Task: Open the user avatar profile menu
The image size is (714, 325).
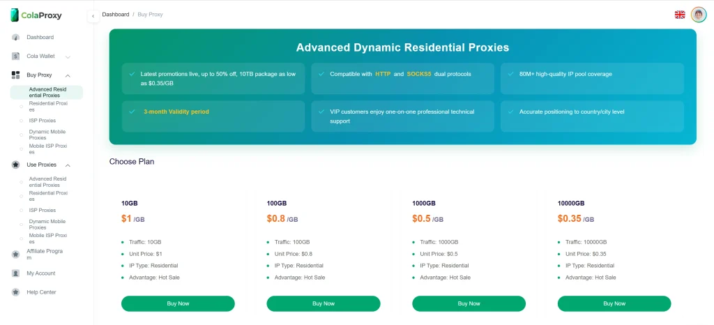Action: [699, 15]
